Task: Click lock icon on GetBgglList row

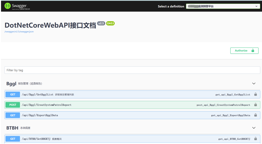Action: [255, 94]
